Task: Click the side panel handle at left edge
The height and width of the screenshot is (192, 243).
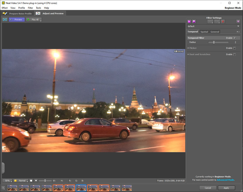Action: point(3,168)
